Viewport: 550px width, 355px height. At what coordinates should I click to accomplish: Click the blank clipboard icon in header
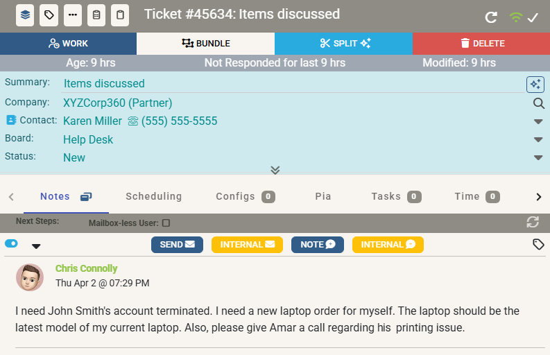(x=120, y=15)
